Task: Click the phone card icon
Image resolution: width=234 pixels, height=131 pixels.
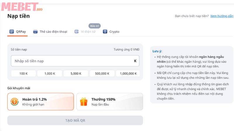Action: (x=35, y=32)
